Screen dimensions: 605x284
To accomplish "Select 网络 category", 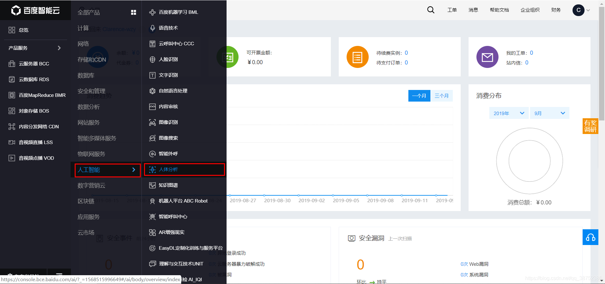I will click(83, 44).
